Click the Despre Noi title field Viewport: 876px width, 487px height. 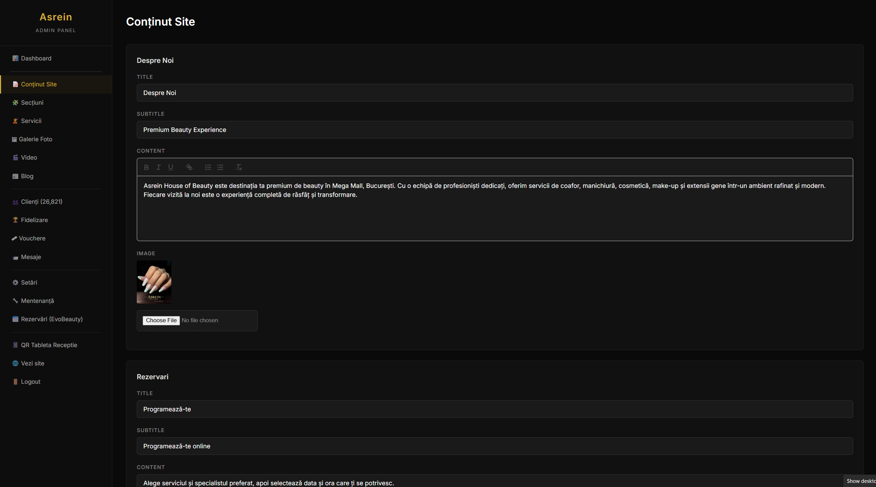point(495,93)
